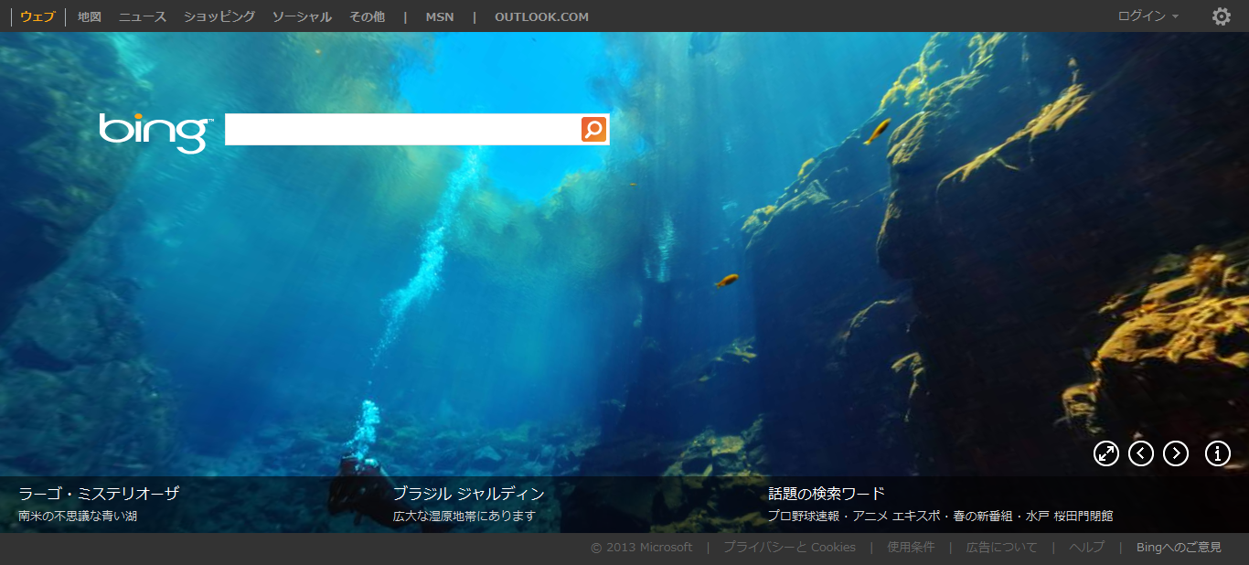Open the 地図 tab
Viewport: 1249px width, 565px height.
coord(90,16)
